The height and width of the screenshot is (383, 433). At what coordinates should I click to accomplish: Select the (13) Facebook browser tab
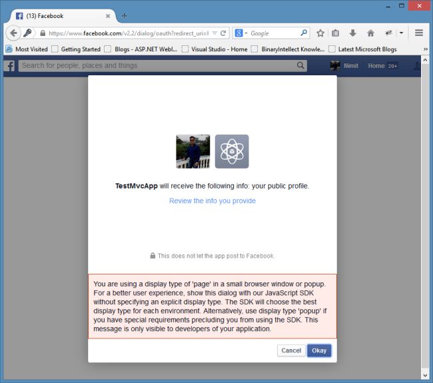click(62, 16)
